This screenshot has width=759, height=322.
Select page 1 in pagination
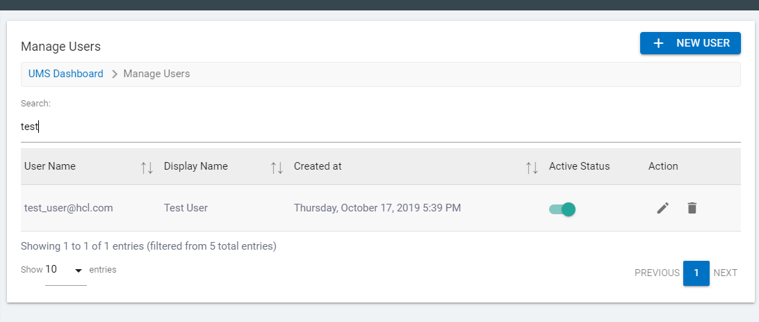tap(696, 273)
